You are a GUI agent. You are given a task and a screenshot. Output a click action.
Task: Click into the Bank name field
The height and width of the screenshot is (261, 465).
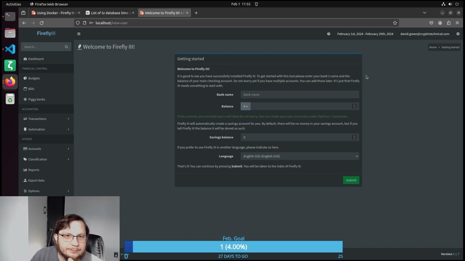point(300,95)
